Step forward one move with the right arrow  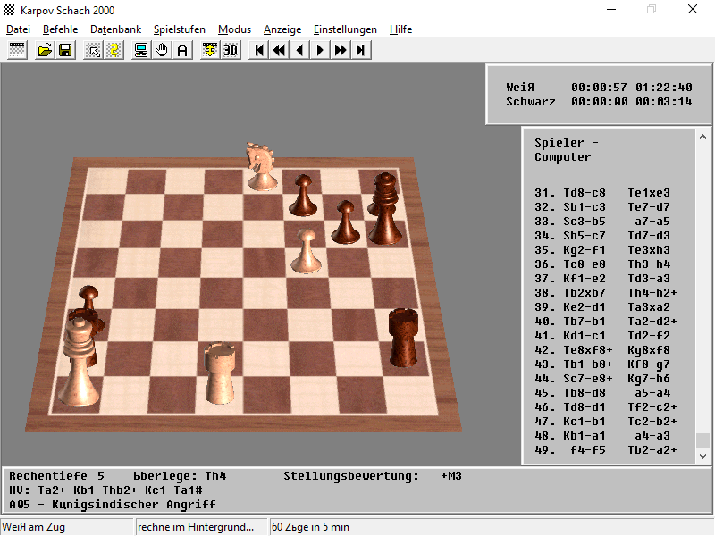(320, 50)
